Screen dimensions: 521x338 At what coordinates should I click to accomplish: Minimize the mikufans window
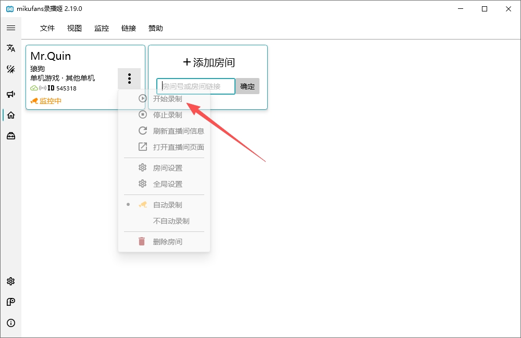pos(461,9)
